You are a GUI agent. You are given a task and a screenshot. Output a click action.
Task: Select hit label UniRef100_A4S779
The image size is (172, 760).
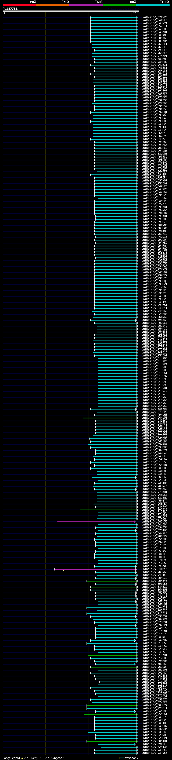(x=154, y=652)
